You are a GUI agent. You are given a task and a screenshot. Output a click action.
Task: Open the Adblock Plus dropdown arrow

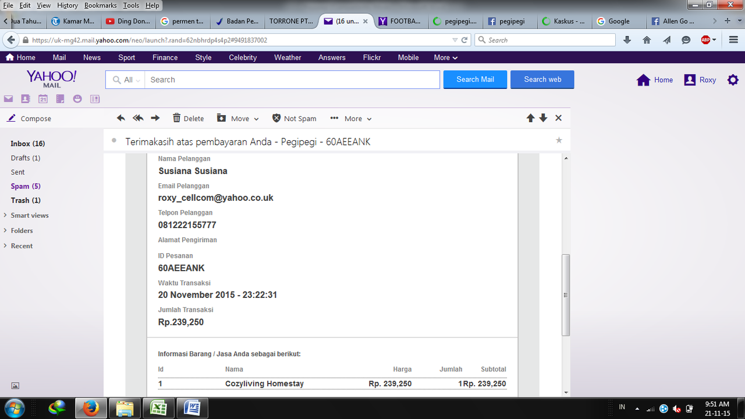pos(714,40)
